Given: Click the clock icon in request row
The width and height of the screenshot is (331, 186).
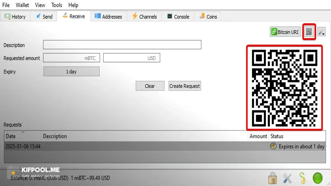Looking at the screenshot, I should click(x=273, y=146).
